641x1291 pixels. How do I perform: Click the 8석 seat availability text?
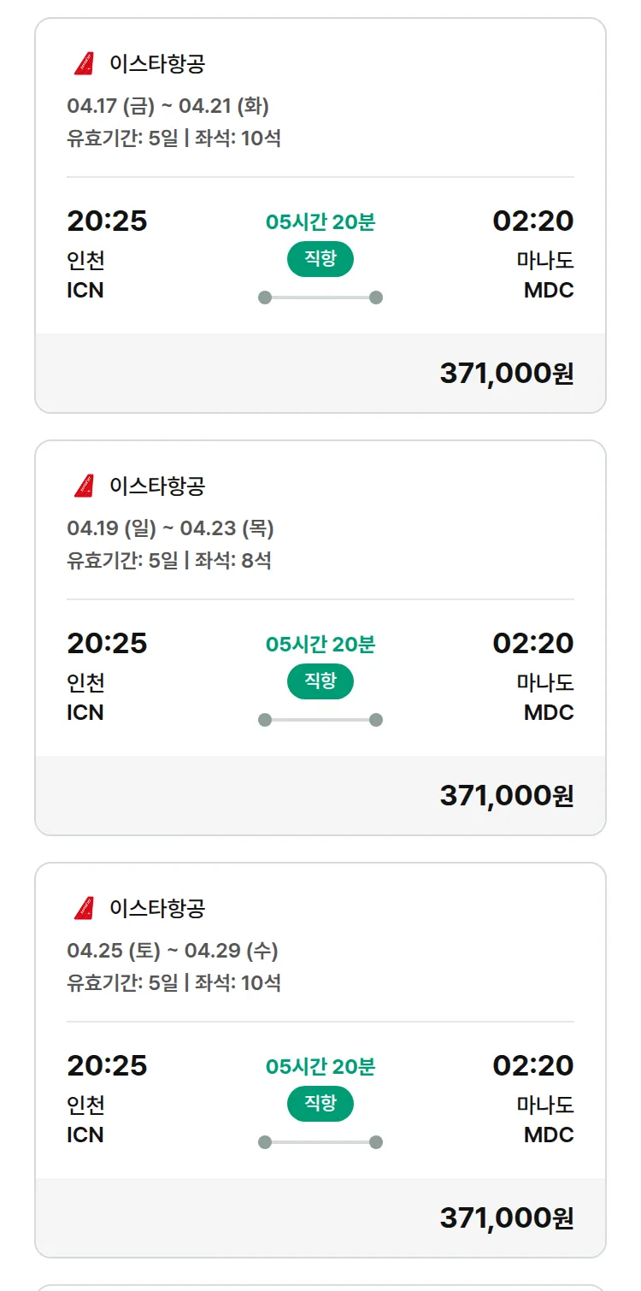(252, 561)
